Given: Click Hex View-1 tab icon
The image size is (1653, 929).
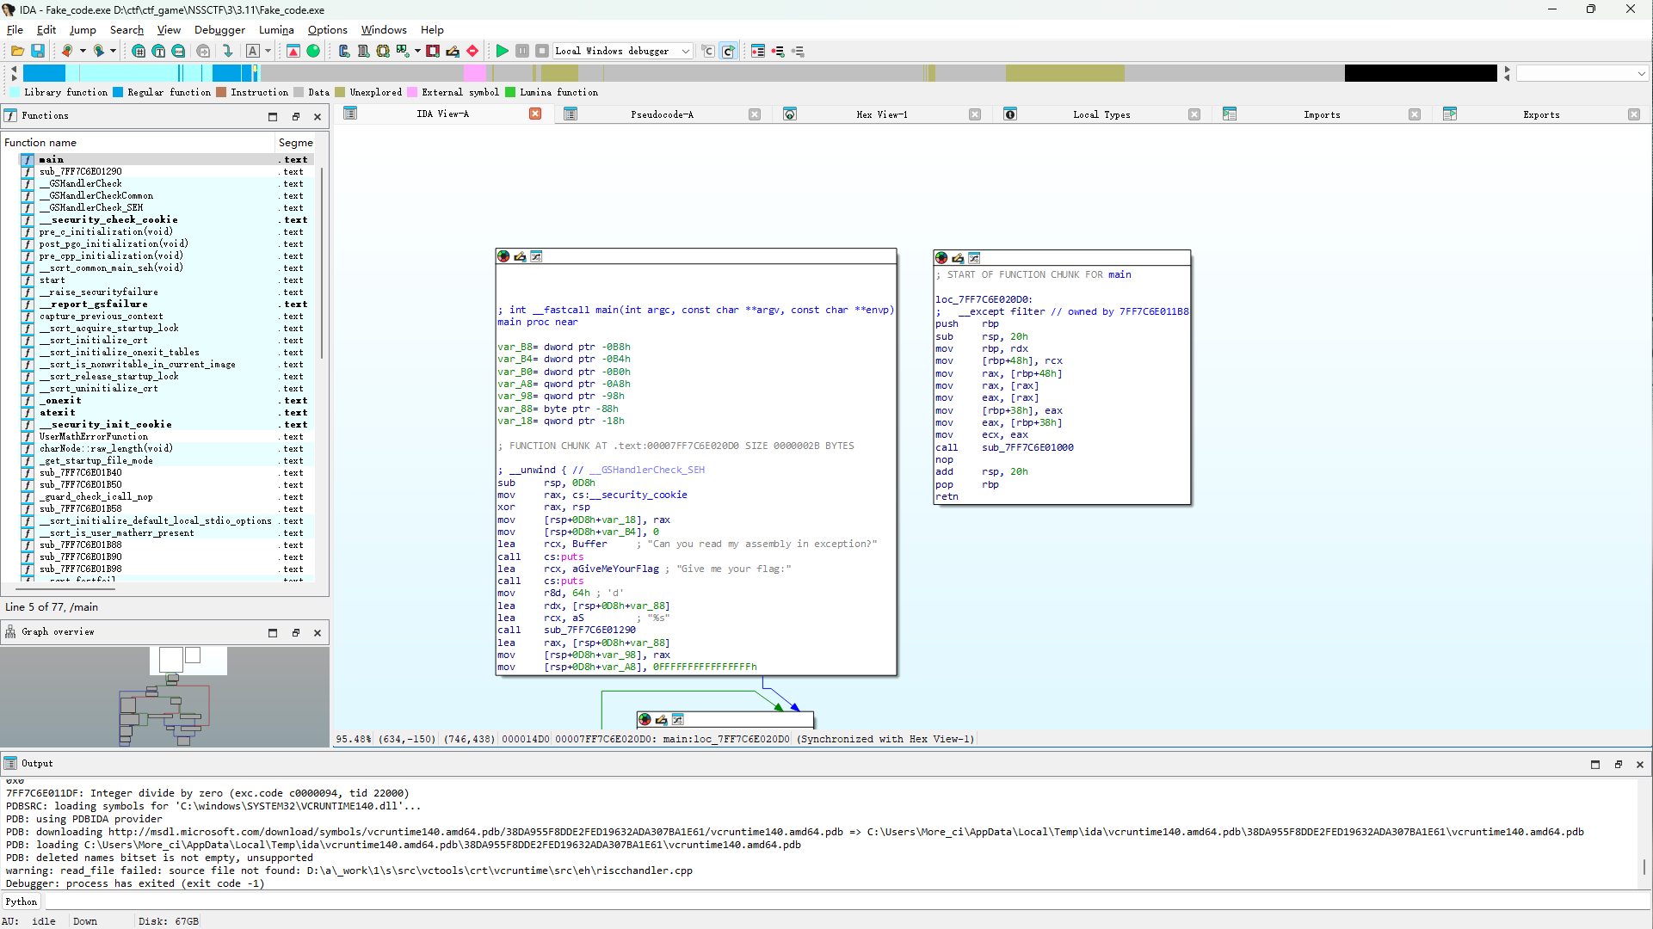Looking at the screenshot, I should pos(790,114).
